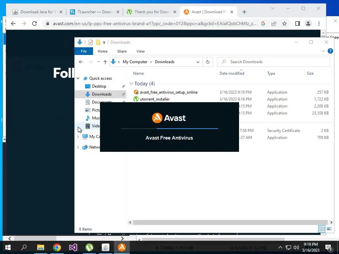Click the Chrome address bar URL
This screenshot has width=339, height=254.
[155, 23]
